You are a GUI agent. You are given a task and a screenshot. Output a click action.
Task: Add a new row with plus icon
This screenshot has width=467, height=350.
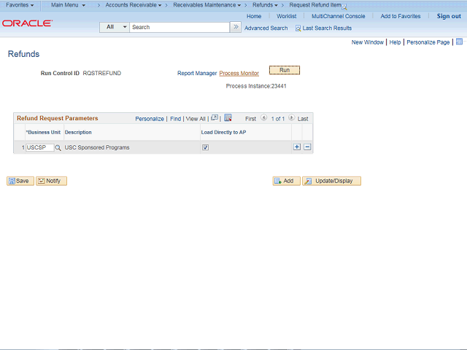(x=297, y=147)
